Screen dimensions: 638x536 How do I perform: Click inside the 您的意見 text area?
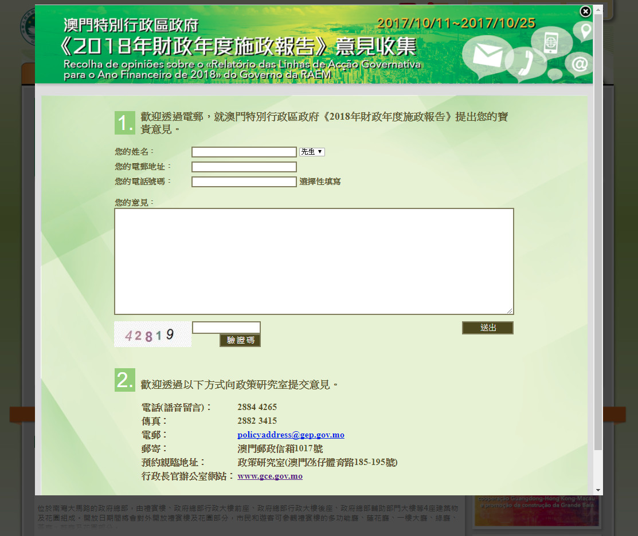314,261
